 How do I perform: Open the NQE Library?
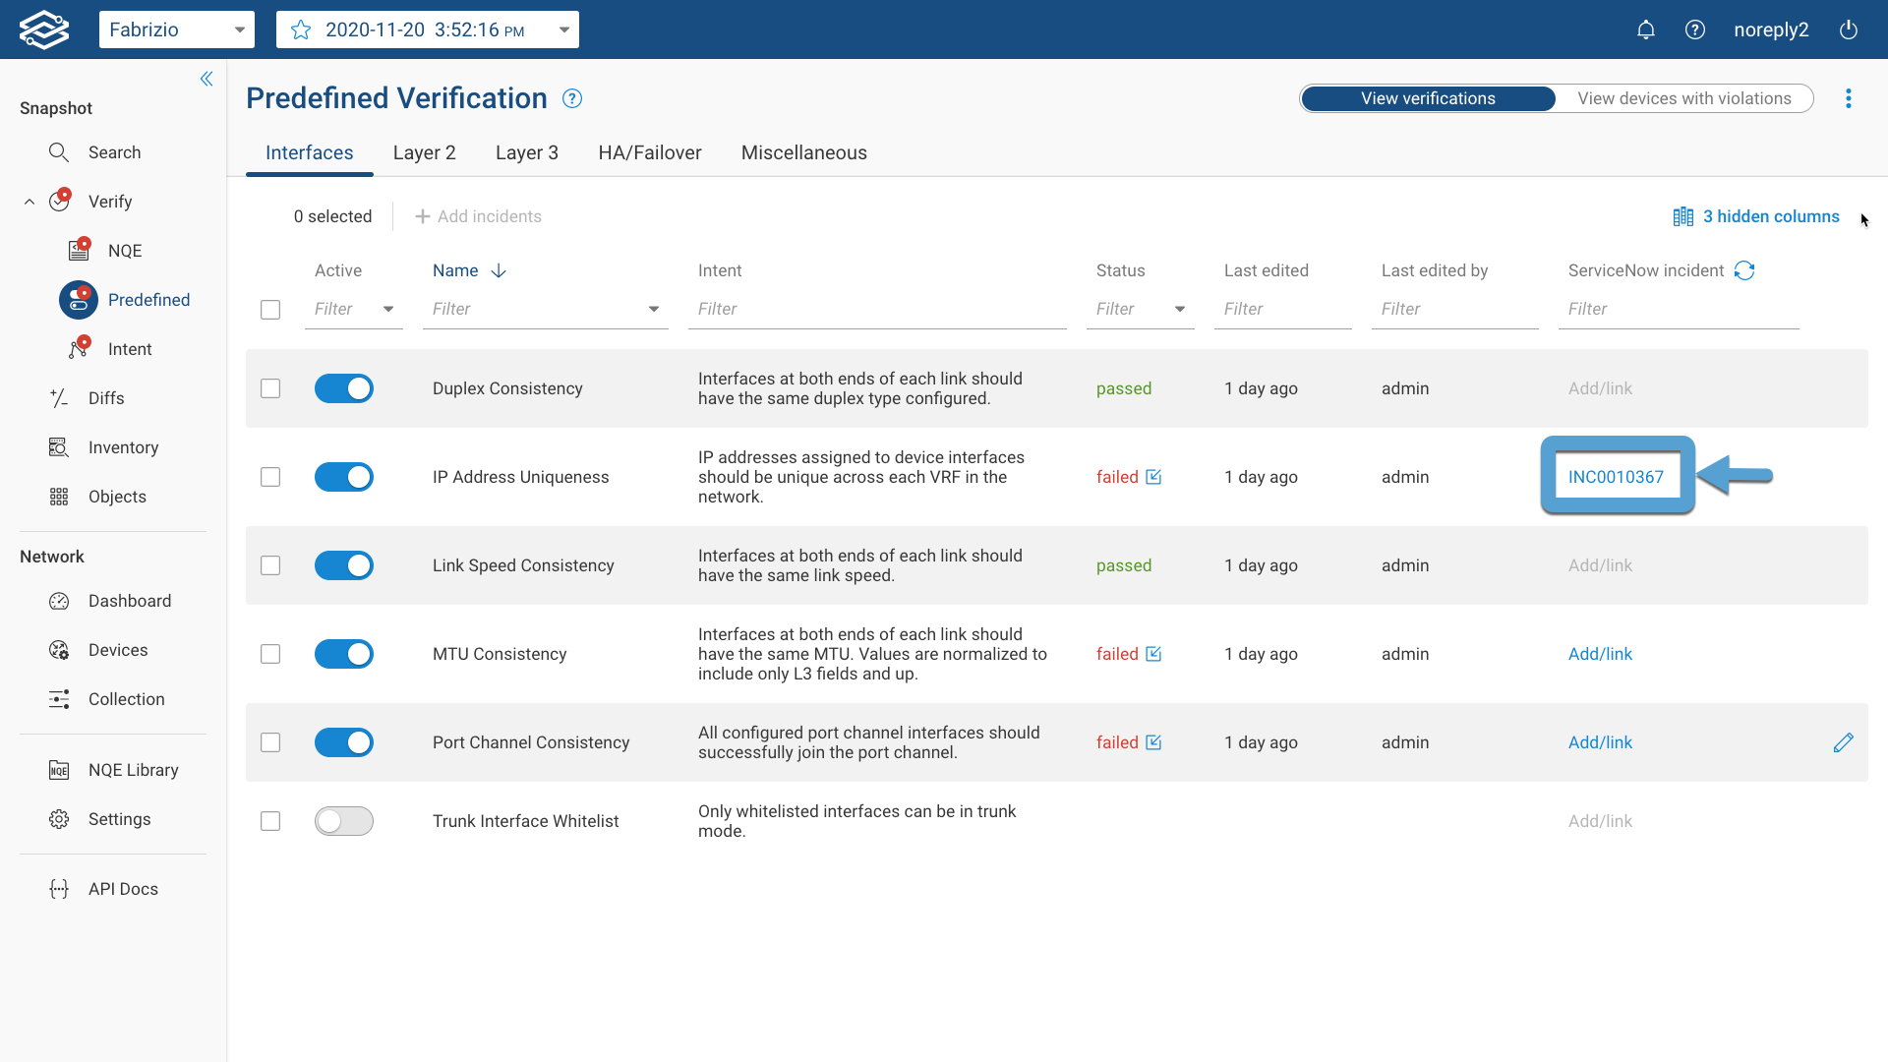click(134, 770)
